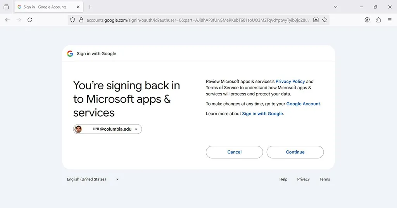Open the Help footer link
The width and height of the screenshot is (397, 208).
tap(283, 179)
